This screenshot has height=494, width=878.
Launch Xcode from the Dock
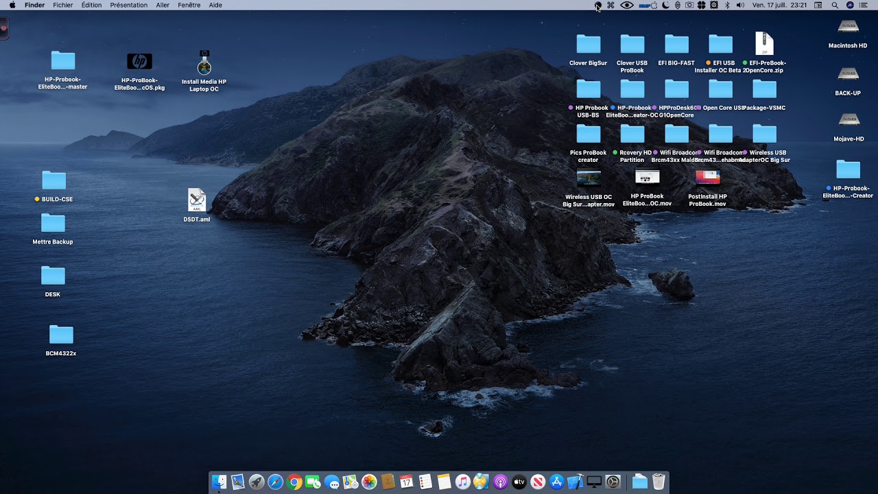(x=576, y=482)
